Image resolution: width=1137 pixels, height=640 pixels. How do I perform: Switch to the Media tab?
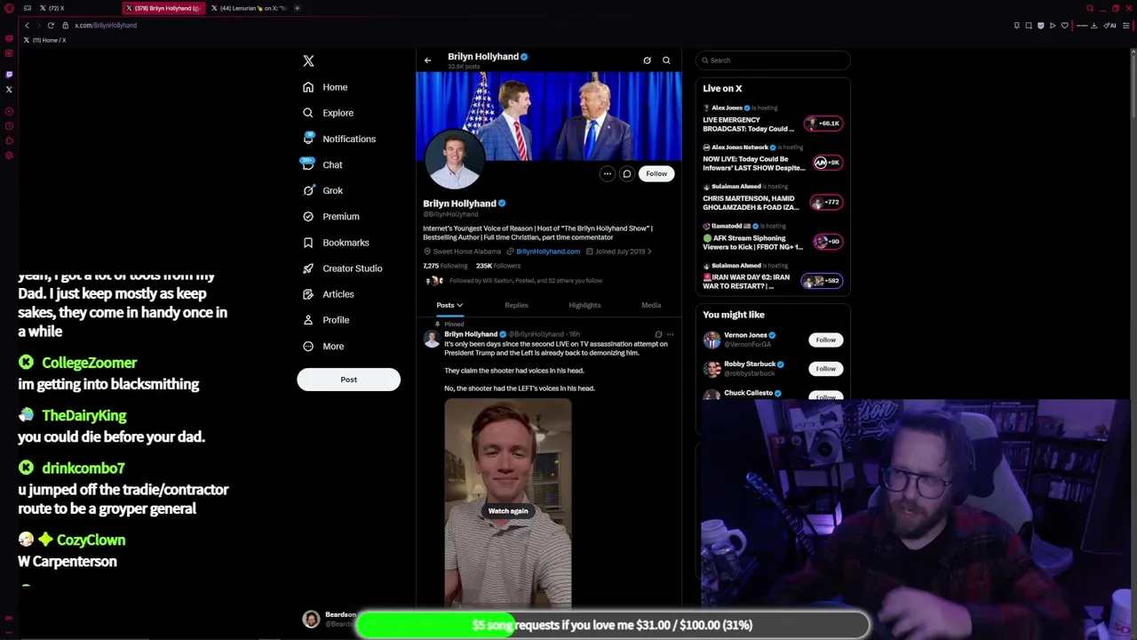coord(651,306)
